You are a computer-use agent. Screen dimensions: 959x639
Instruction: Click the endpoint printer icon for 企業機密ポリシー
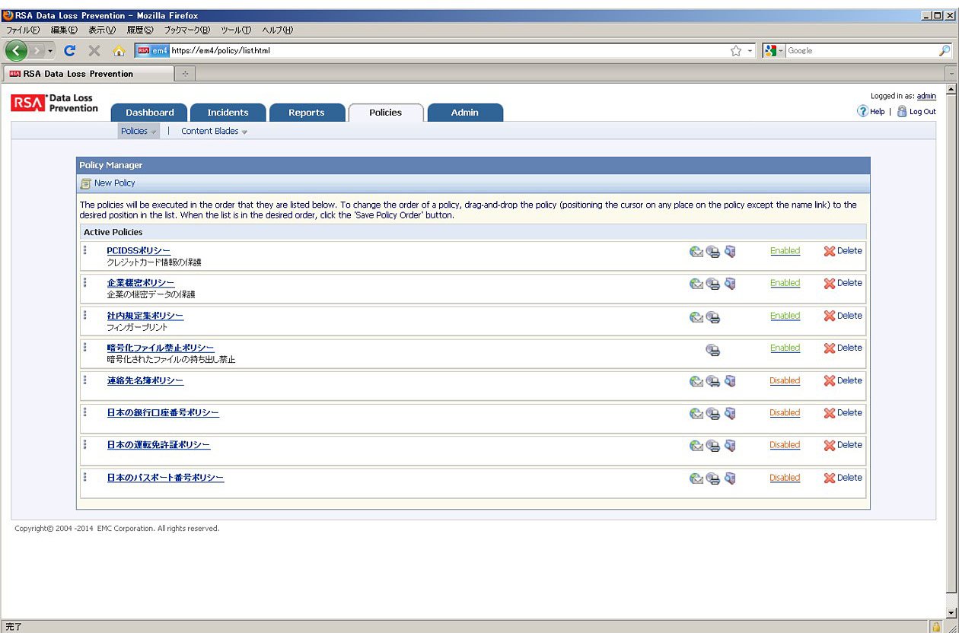pos(713,284)
